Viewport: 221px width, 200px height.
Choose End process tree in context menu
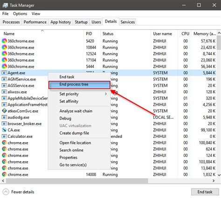click(79, 85)
